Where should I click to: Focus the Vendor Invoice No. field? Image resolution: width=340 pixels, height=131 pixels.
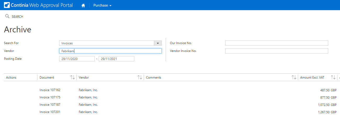[276, 51]
